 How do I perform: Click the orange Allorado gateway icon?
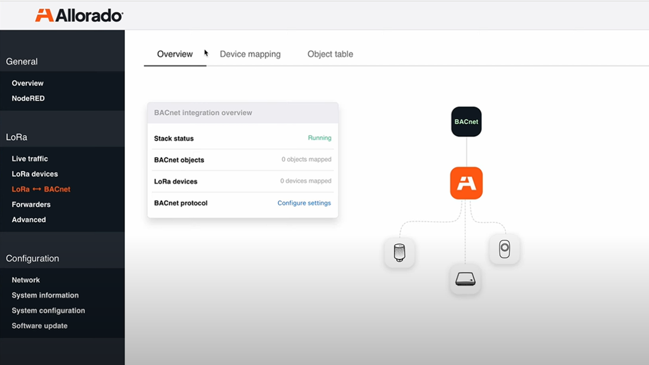pyautogui.click(x=466, y=183)
